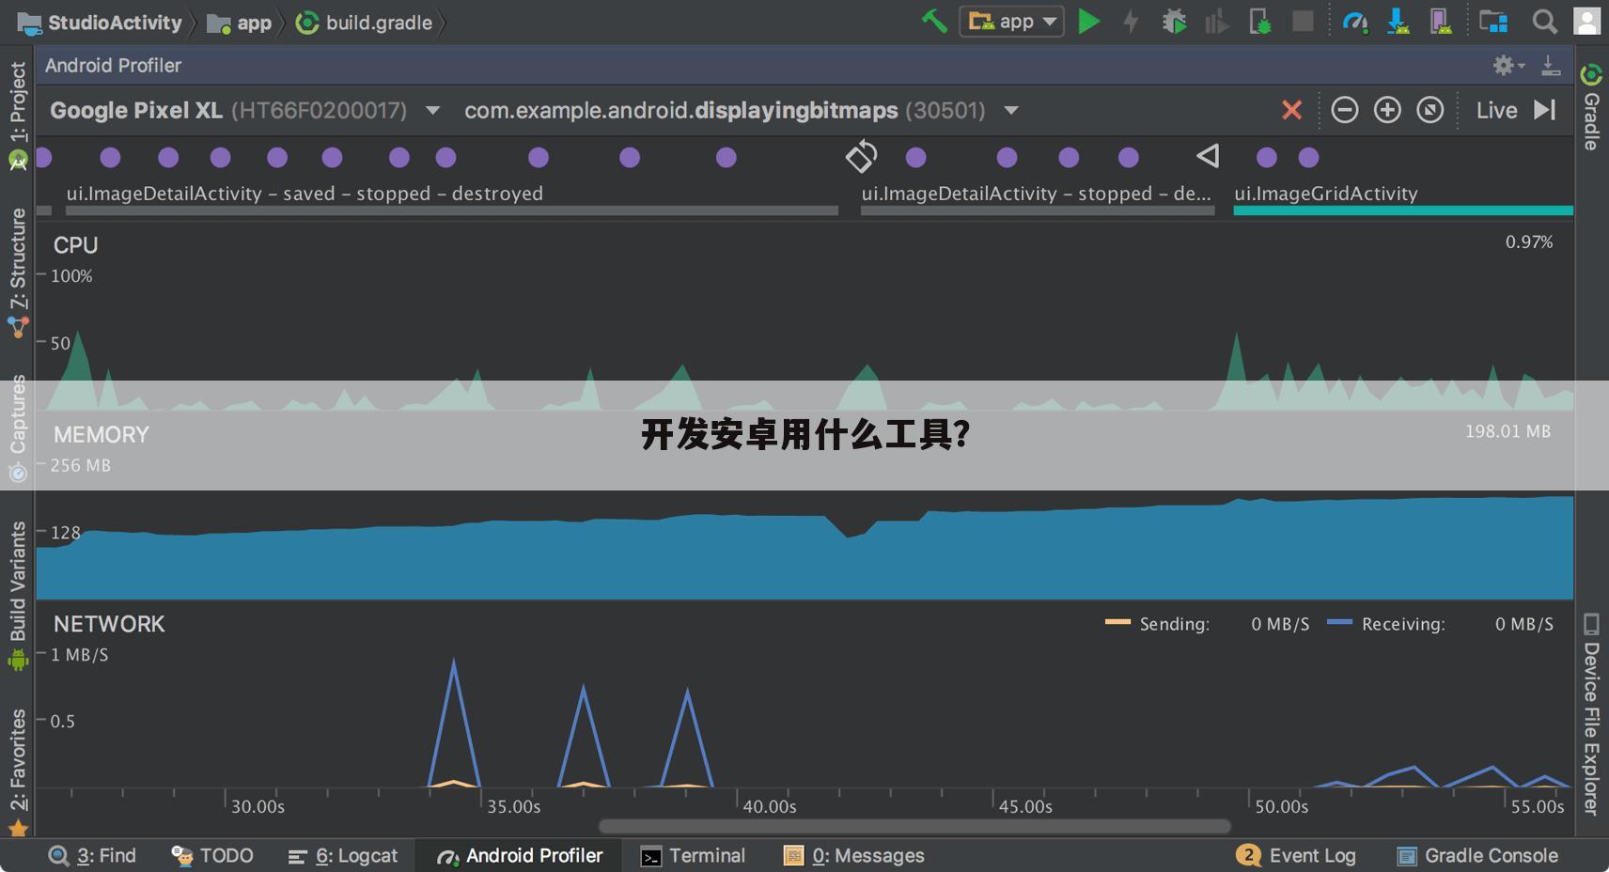Open the TODO tool window
This screenshot has height=872, width=1609.
coord(212,855)
